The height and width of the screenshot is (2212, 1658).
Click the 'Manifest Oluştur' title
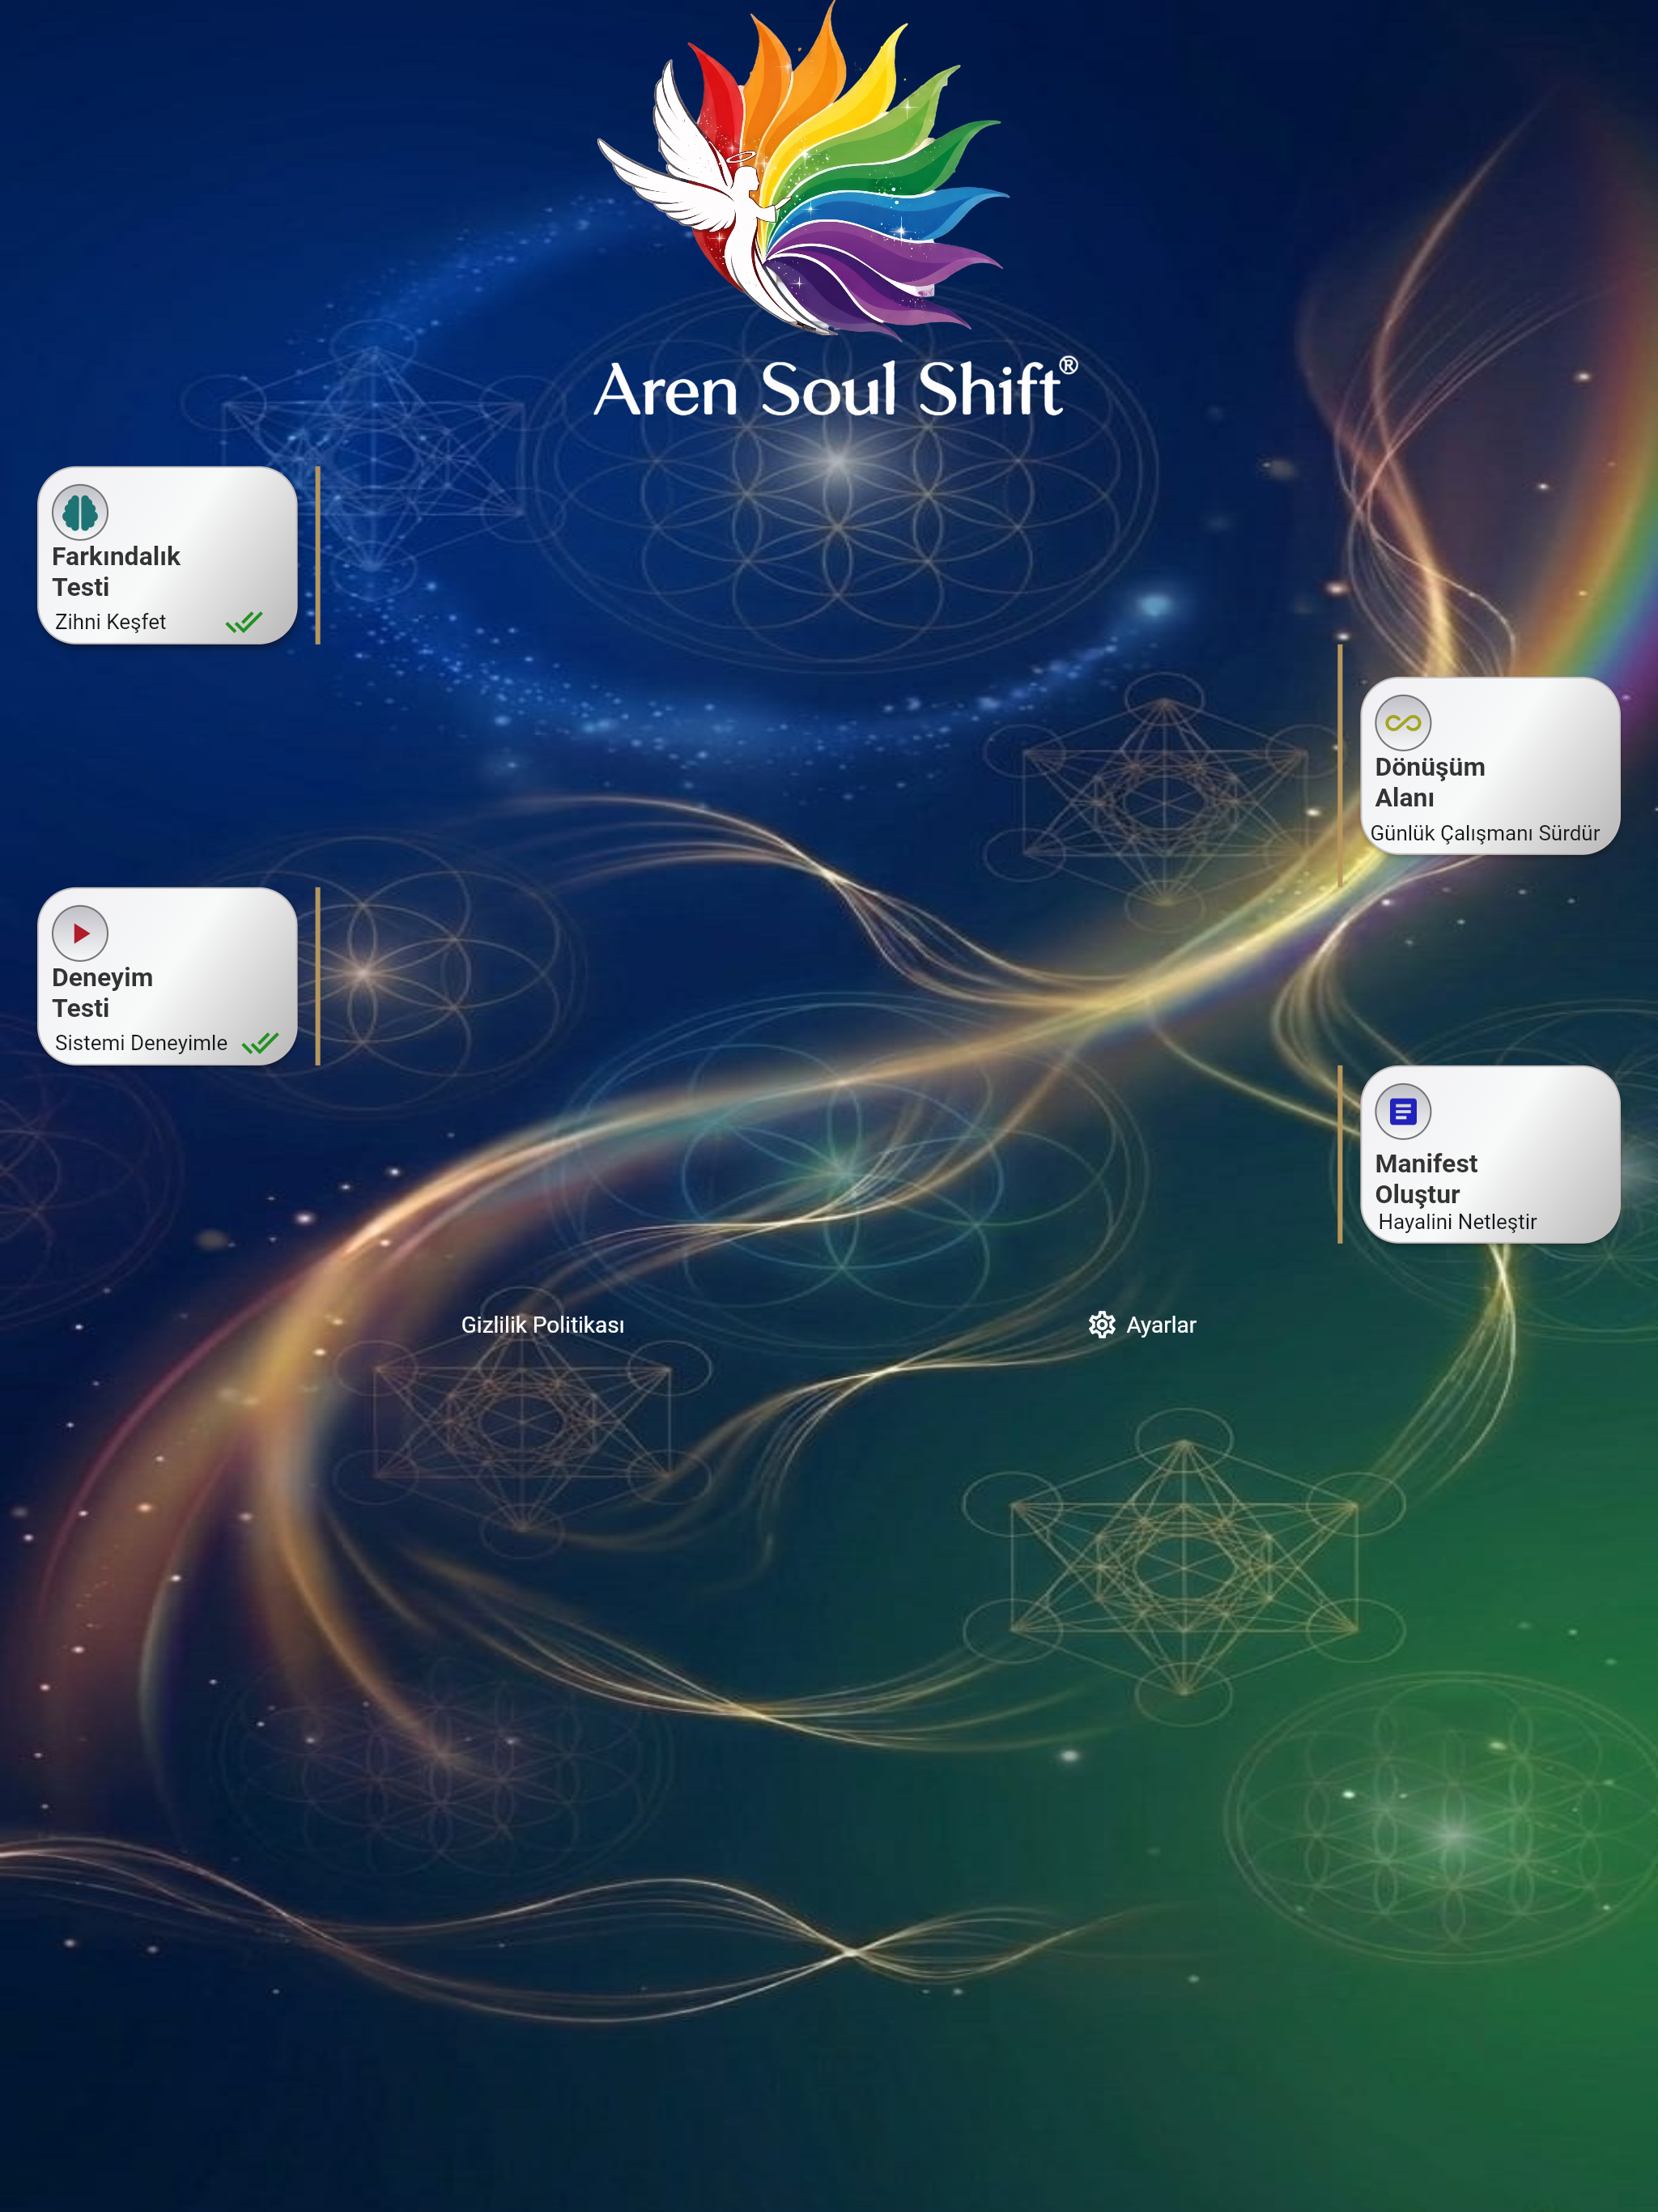(1426, 1179)
